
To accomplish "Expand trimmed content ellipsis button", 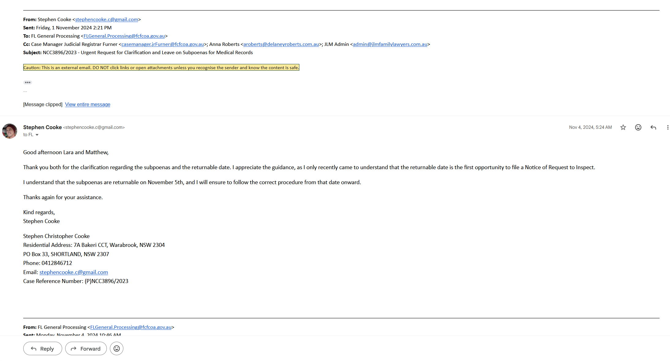I will 28,82.
